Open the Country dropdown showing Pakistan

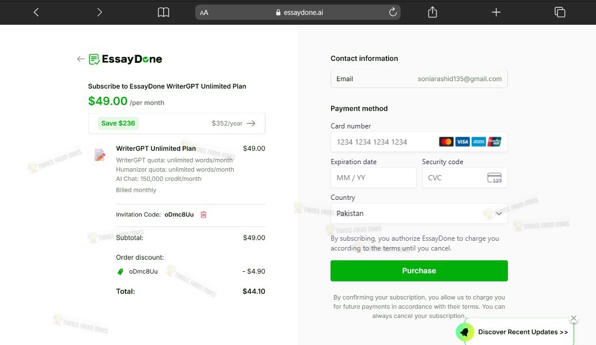tap(419, 213)
